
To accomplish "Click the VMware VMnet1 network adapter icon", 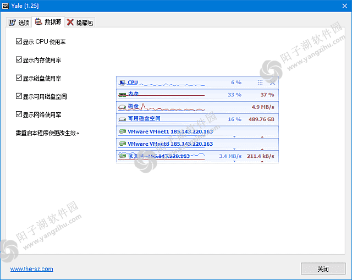I will [123, 131].
